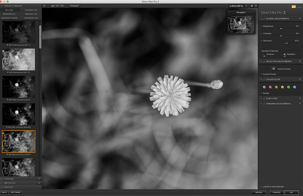Image resolution: width=303 pixels, height=196 pixels.
Task: Click the Brush button
Action: (x=258, y=192)
